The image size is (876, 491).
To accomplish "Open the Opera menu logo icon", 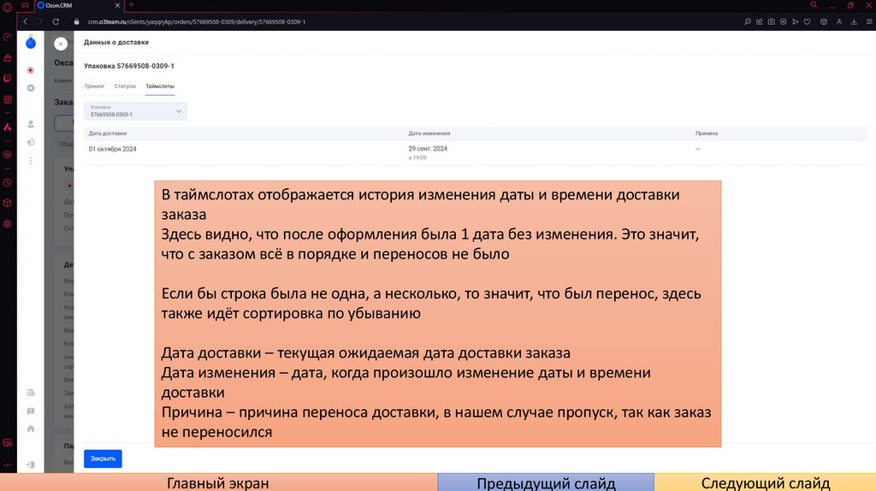I will [7, 7].
